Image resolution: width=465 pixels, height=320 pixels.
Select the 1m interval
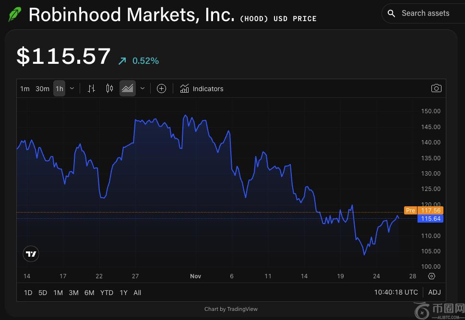(25, 89)
